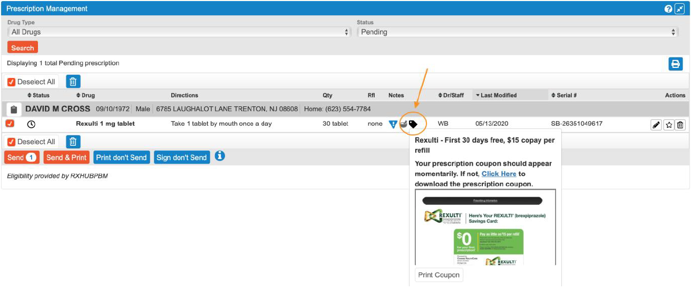691x290 pixels.
Task: Edit the Rexulti prescription with pencil icon
Action: click(x=656, y=125)
